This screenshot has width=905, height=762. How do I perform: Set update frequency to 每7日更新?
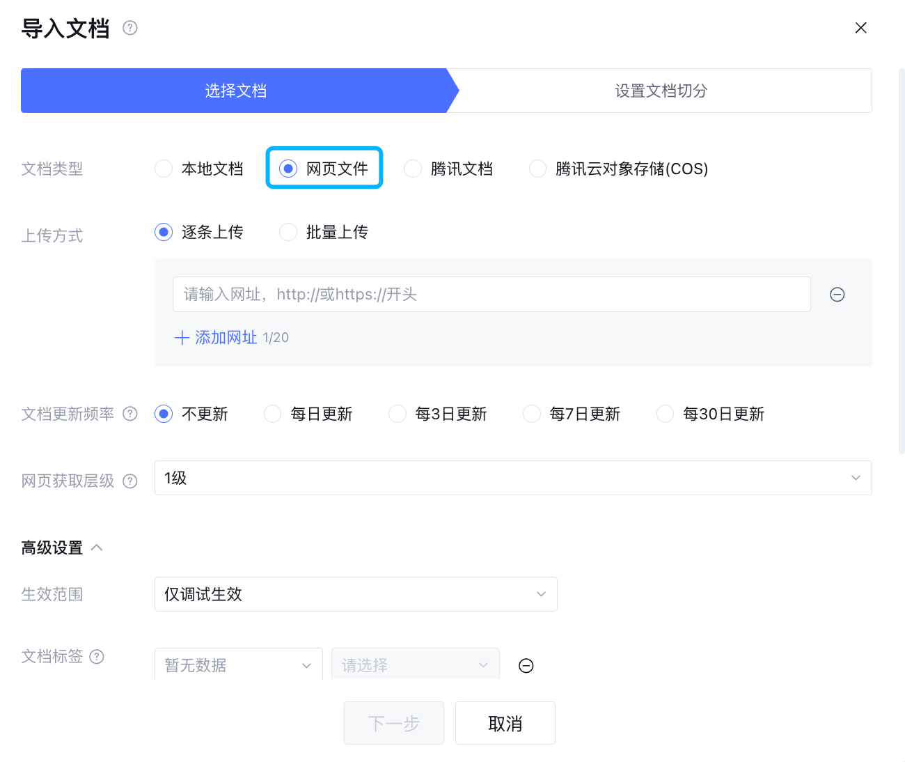[x=532, y=414]
